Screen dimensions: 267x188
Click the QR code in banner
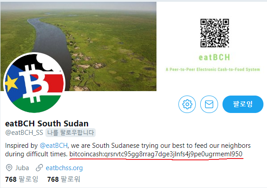click(214, 33)
